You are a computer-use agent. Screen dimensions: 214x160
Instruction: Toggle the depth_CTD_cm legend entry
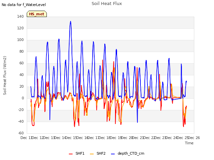[x=128, y=153]
